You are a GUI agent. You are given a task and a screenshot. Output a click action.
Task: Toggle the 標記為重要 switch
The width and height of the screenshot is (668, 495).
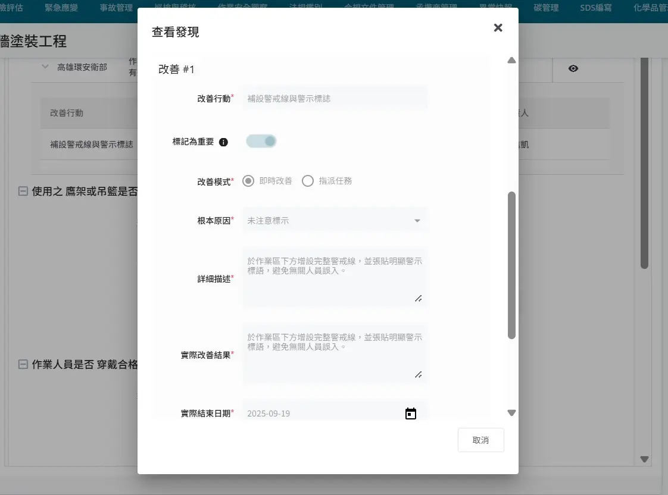[x=261, y=142]
